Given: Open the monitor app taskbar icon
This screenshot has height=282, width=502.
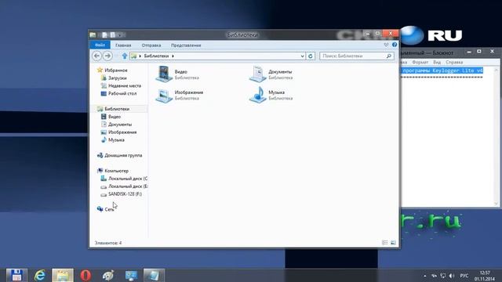Looking at the screenshot, I should (x=131, y=275).
